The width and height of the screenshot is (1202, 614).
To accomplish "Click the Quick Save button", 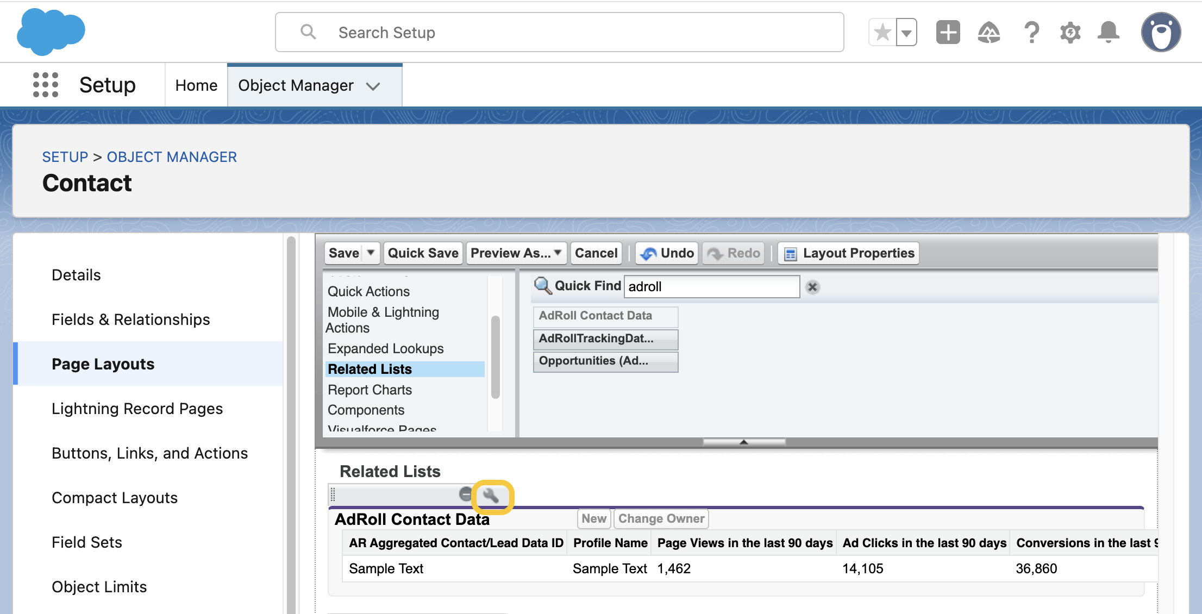I will pyautogui.click(x=423, y=253).
